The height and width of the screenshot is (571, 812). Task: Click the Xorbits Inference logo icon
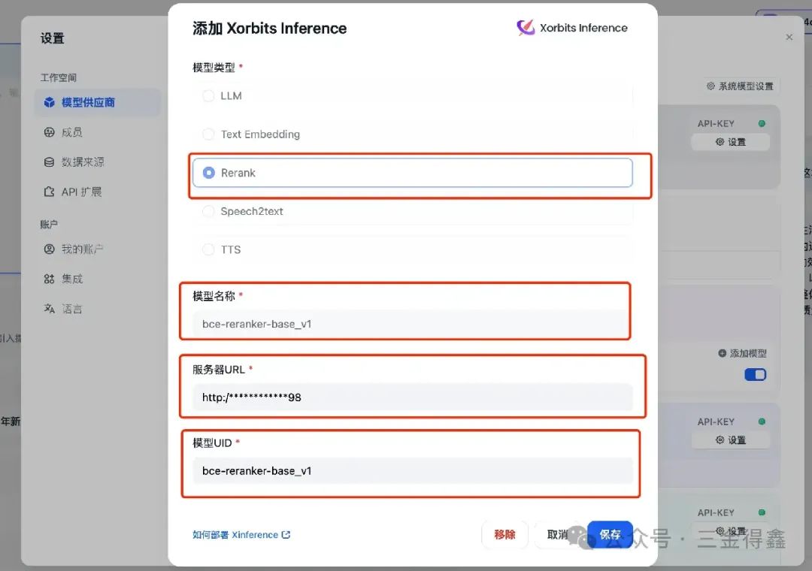(x=526, y=28)
